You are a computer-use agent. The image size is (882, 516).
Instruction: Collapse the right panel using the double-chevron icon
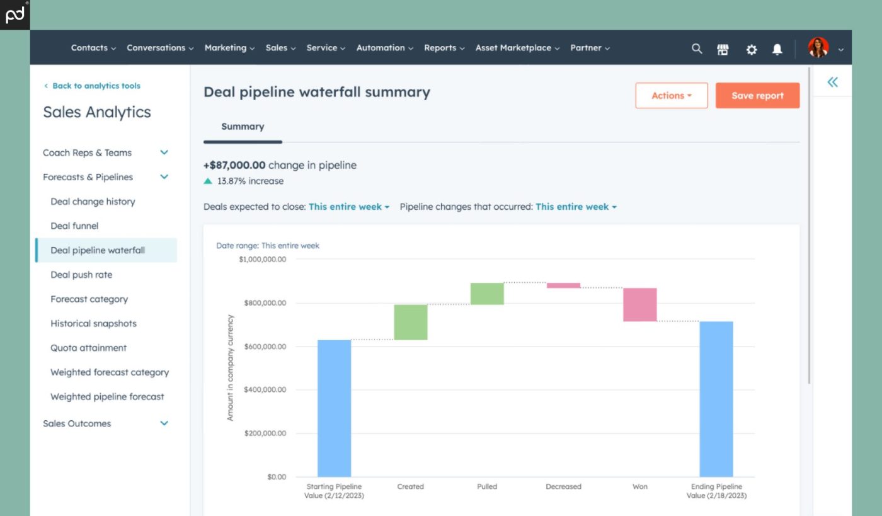pyautogui.click(x=832, y=82)
